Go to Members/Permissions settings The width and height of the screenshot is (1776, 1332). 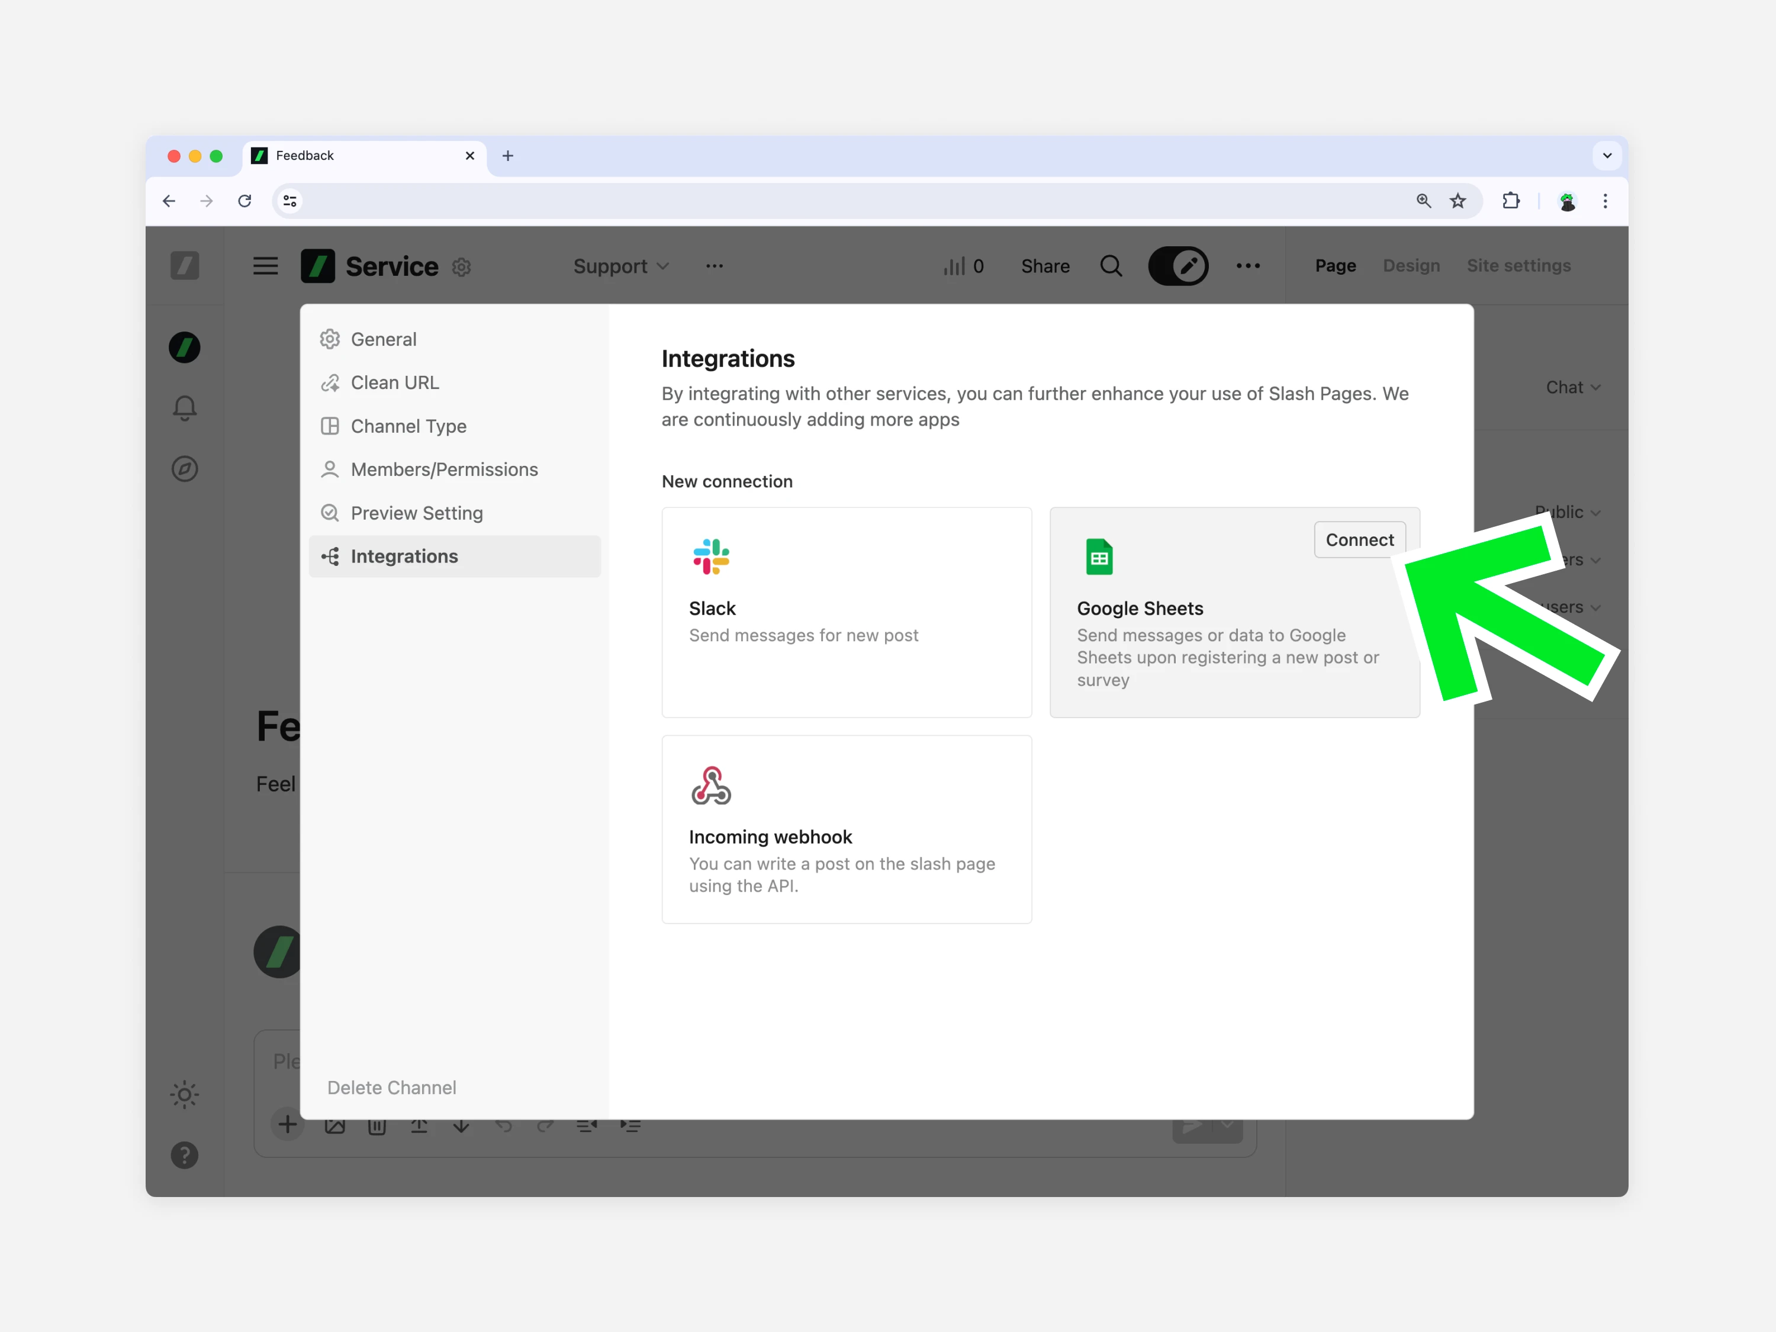pyautogui.click(x=455, y=469)
